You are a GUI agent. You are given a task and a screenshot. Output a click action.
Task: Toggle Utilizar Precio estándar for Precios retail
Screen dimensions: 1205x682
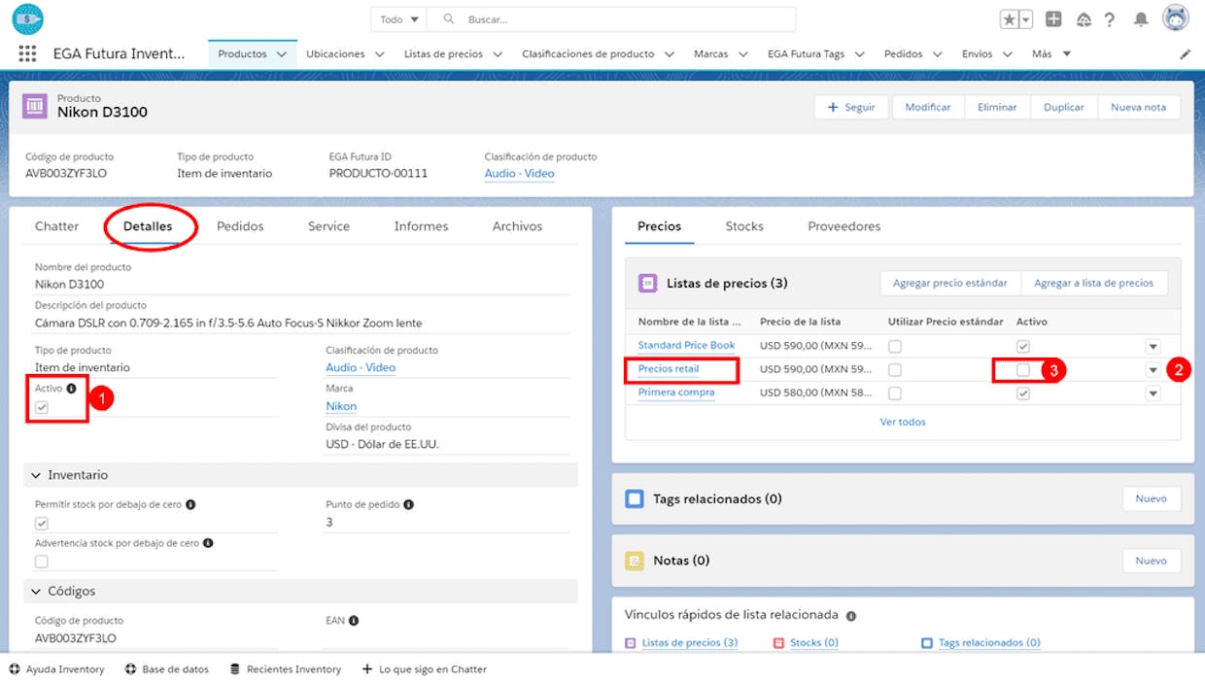pos(895,369)
